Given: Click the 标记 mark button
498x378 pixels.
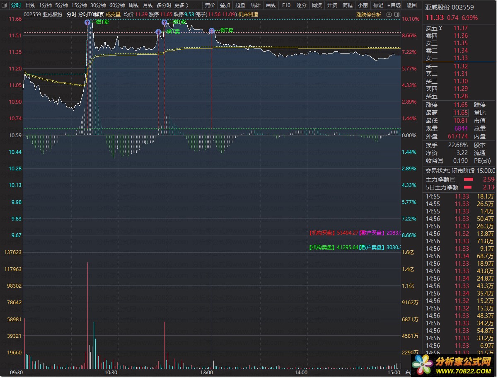Looking at the screenshot, I should point(378,5).
